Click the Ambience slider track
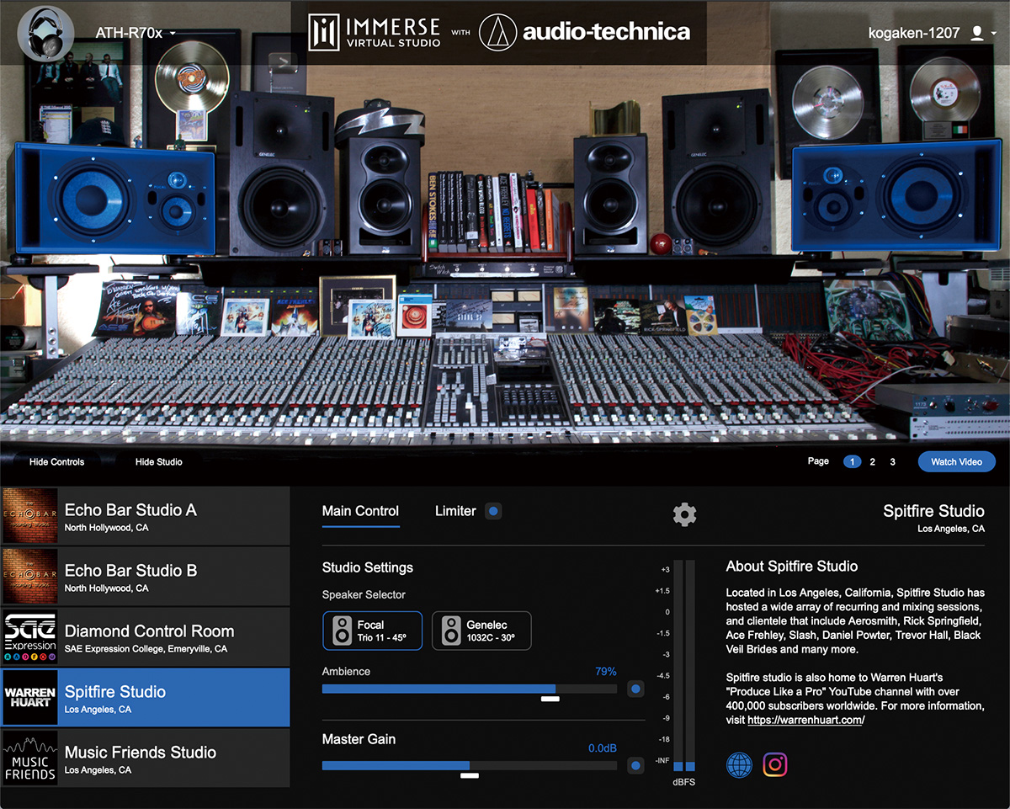The width and height of the screenshot is (1010, 809). 470,689
